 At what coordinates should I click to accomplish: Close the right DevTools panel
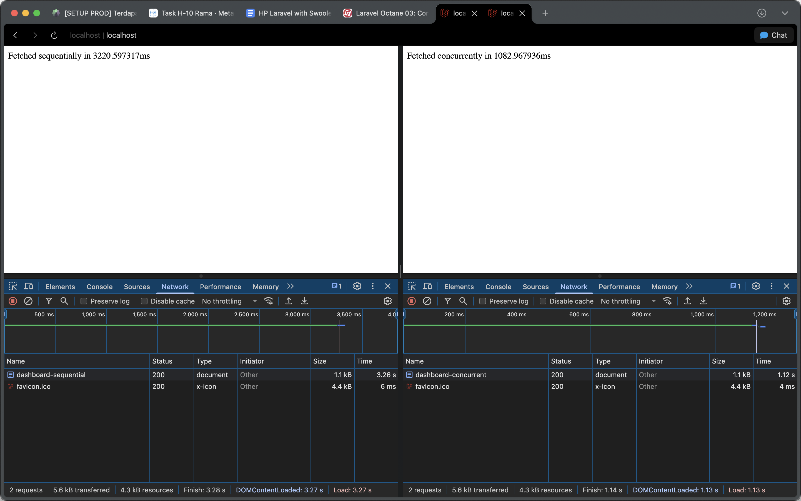(786, 286)
